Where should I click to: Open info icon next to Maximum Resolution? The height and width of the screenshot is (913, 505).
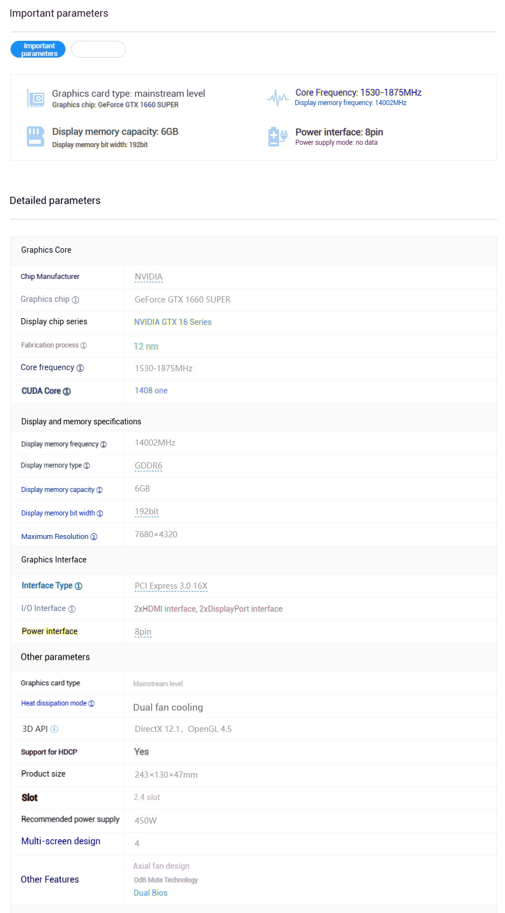(x=93, y=537)
